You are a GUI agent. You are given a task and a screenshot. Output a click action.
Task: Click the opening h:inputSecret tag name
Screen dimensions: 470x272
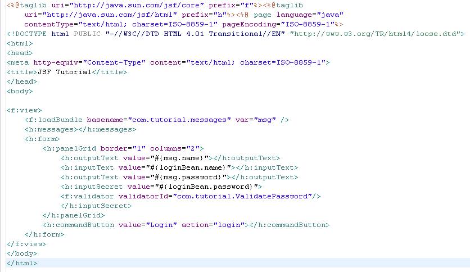94,187
